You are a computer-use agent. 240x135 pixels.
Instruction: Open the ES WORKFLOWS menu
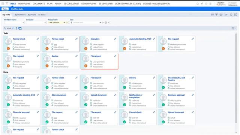(x=89, y=4)
